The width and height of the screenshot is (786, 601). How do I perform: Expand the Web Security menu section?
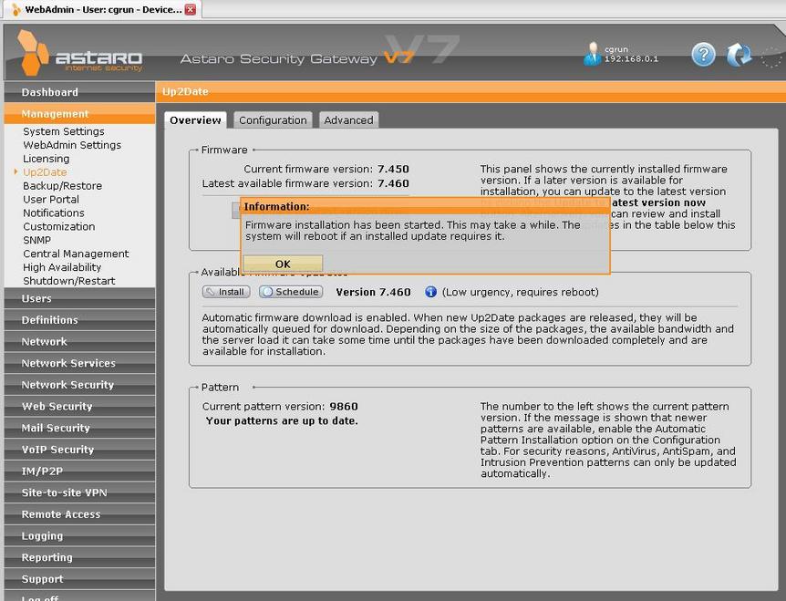[x=79, y=406]
